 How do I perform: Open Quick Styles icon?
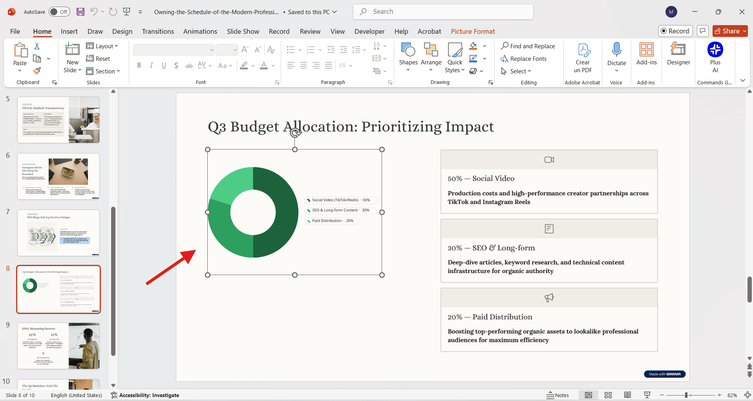455,50
